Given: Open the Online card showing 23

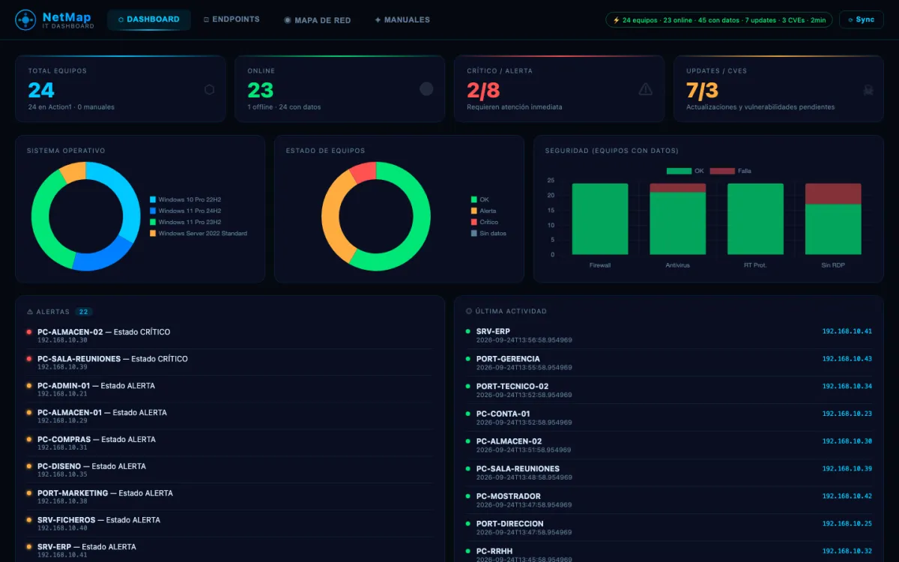Looking at the screenshot, I should click(340, 88).
